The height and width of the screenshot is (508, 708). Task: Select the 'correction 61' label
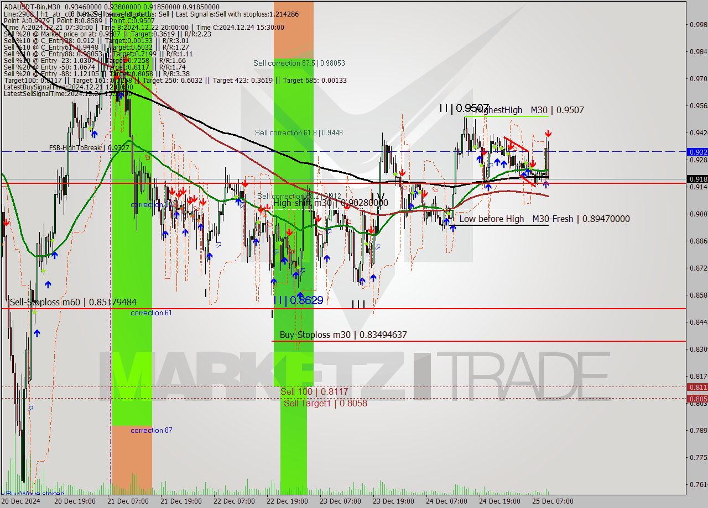point(151,313)
